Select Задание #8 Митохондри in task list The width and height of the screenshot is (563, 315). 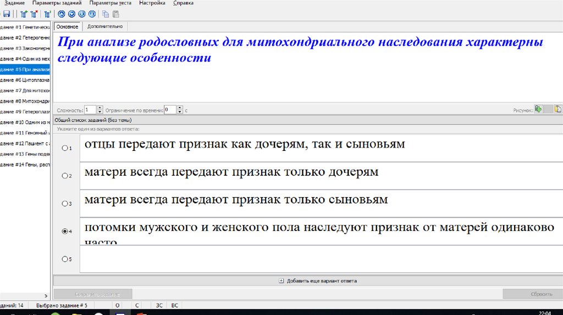click(25, 101)
